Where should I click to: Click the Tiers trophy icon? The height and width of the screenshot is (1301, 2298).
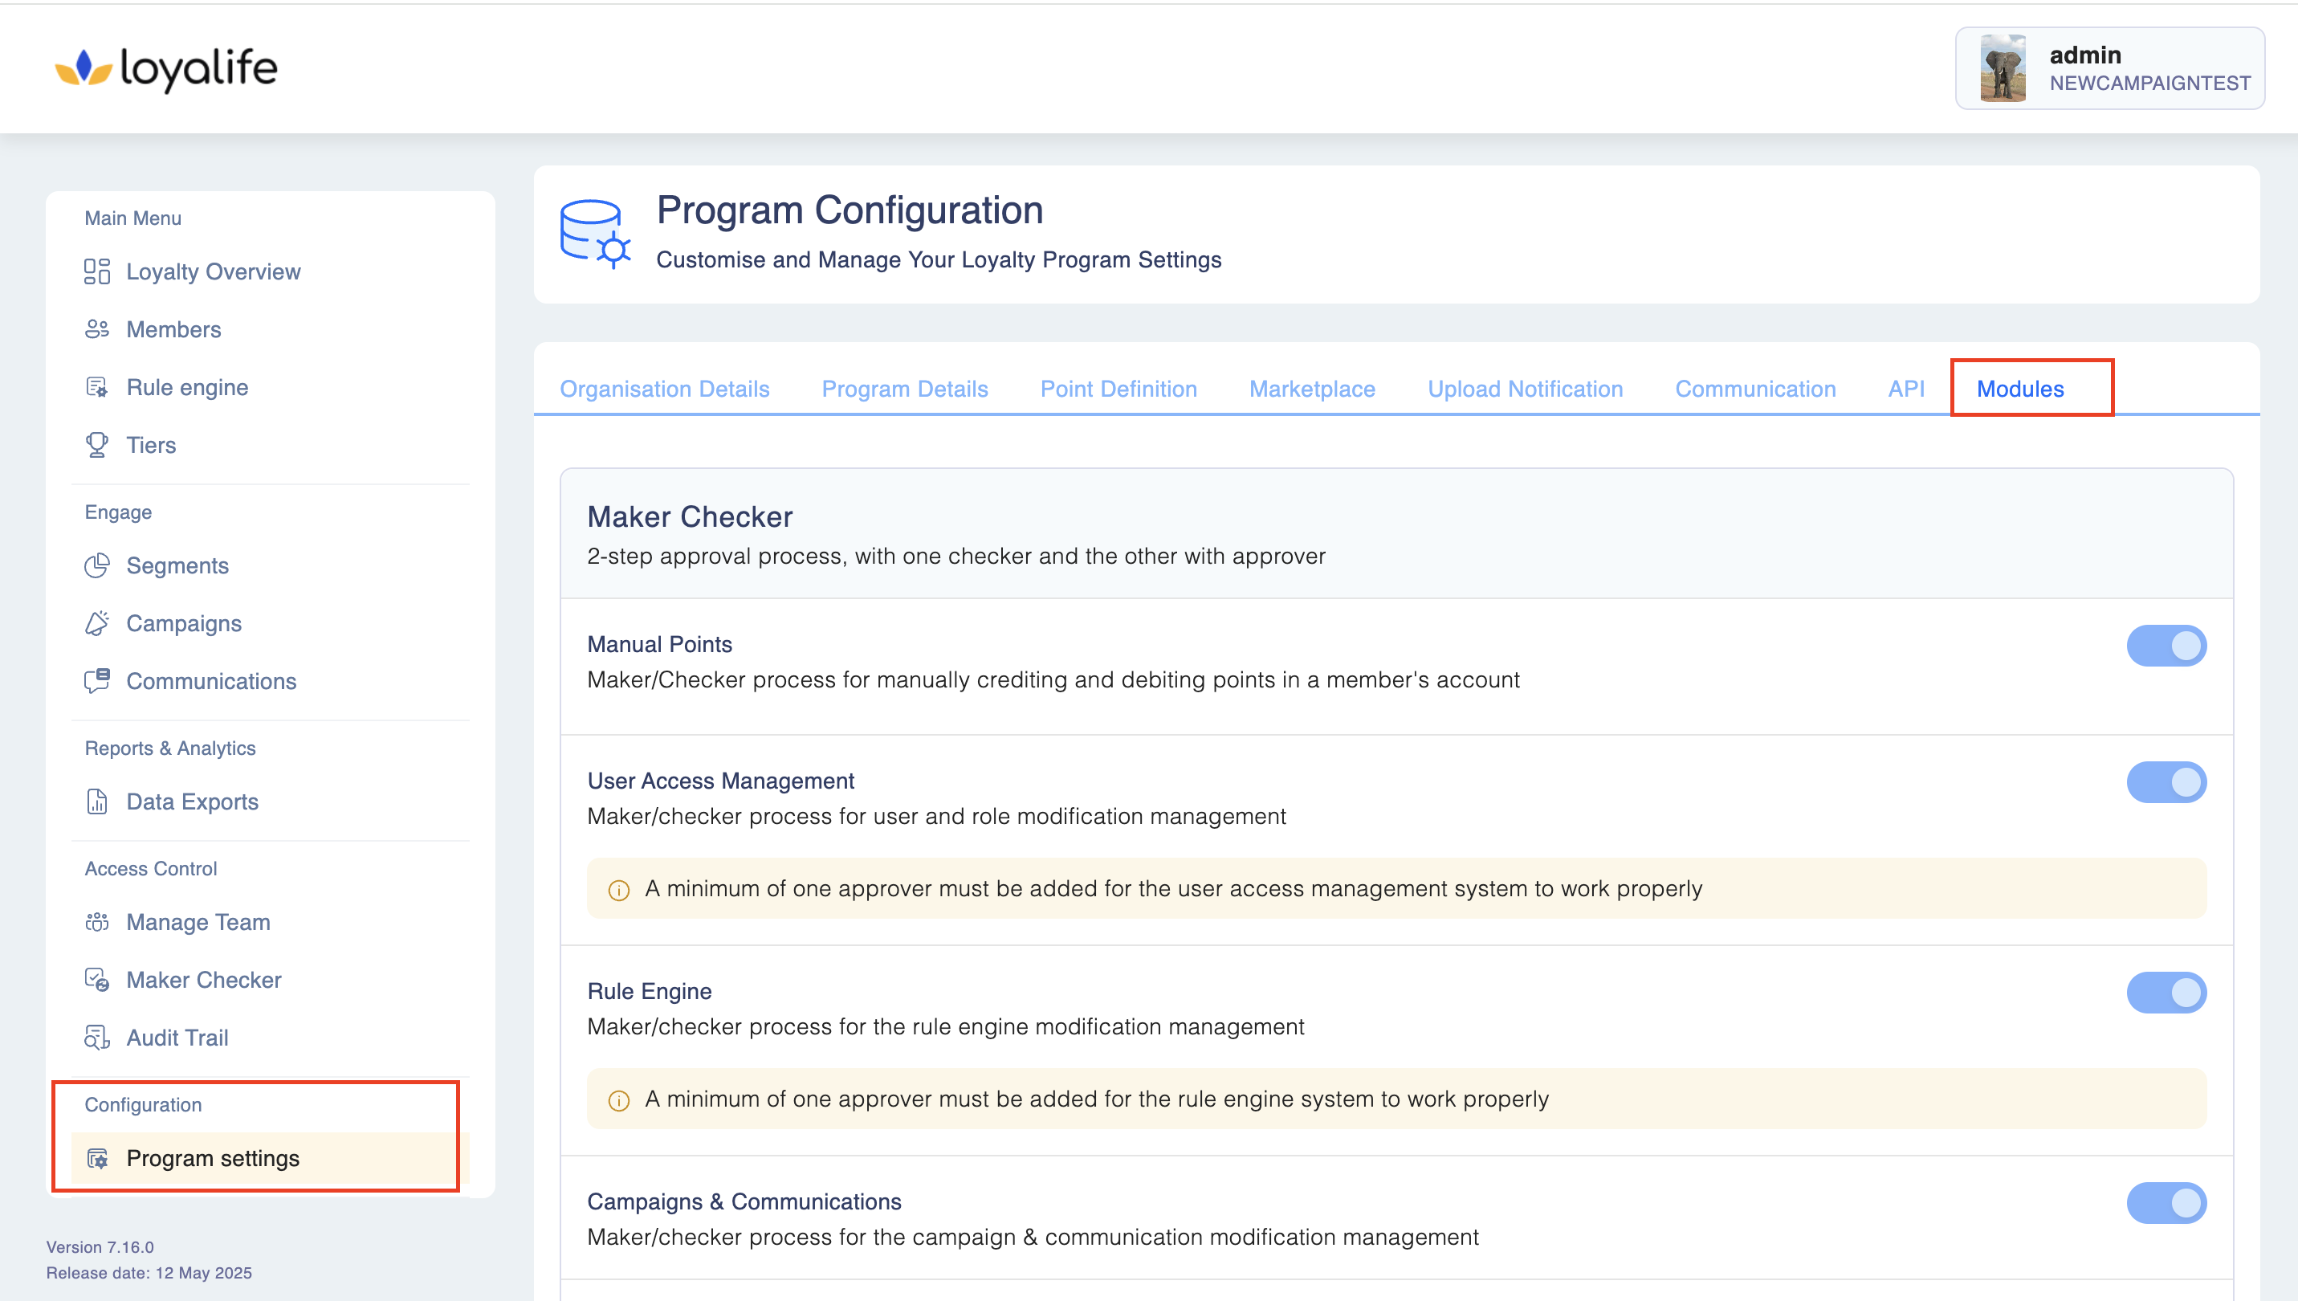pos(96,445)
